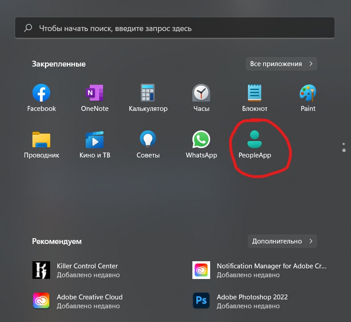Select the first pinned page dot

click(343, 144)
